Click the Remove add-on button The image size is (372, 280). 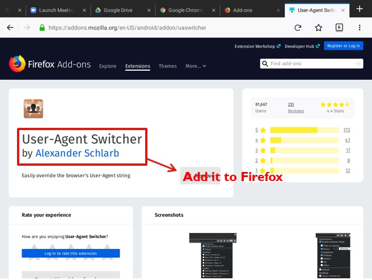(200, 175)
